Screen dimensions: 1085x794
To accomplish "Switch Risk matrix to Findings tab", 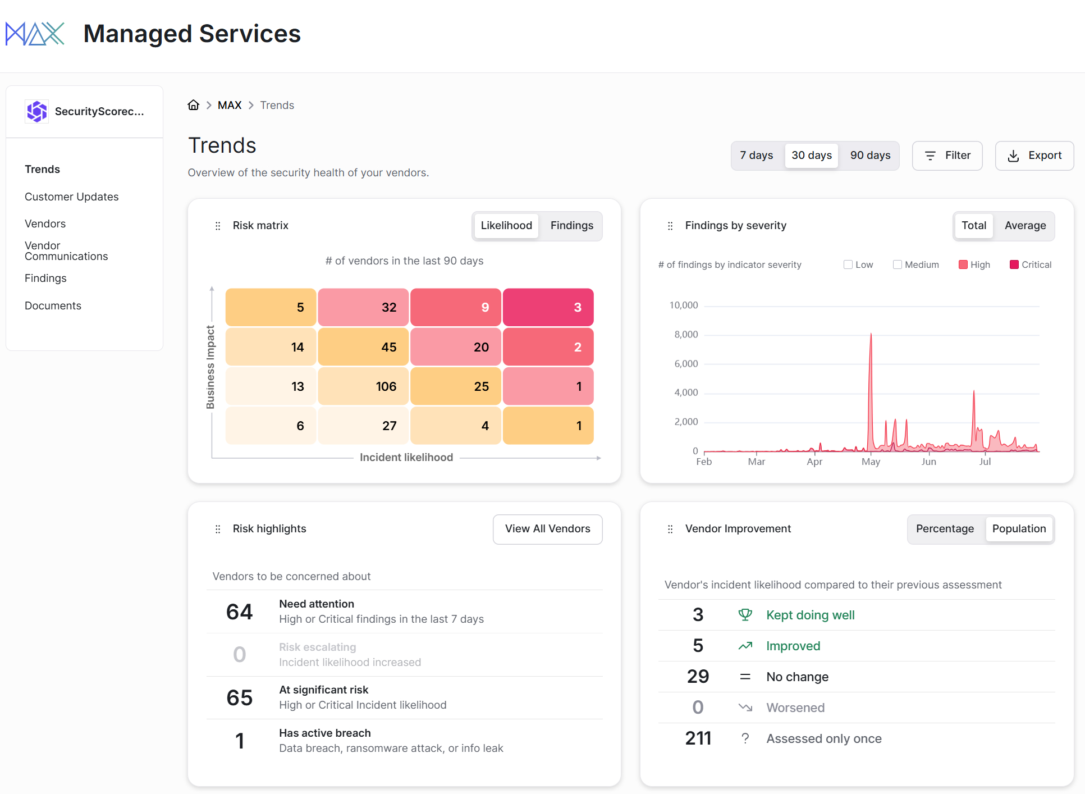I will click(x=571, y=226).
